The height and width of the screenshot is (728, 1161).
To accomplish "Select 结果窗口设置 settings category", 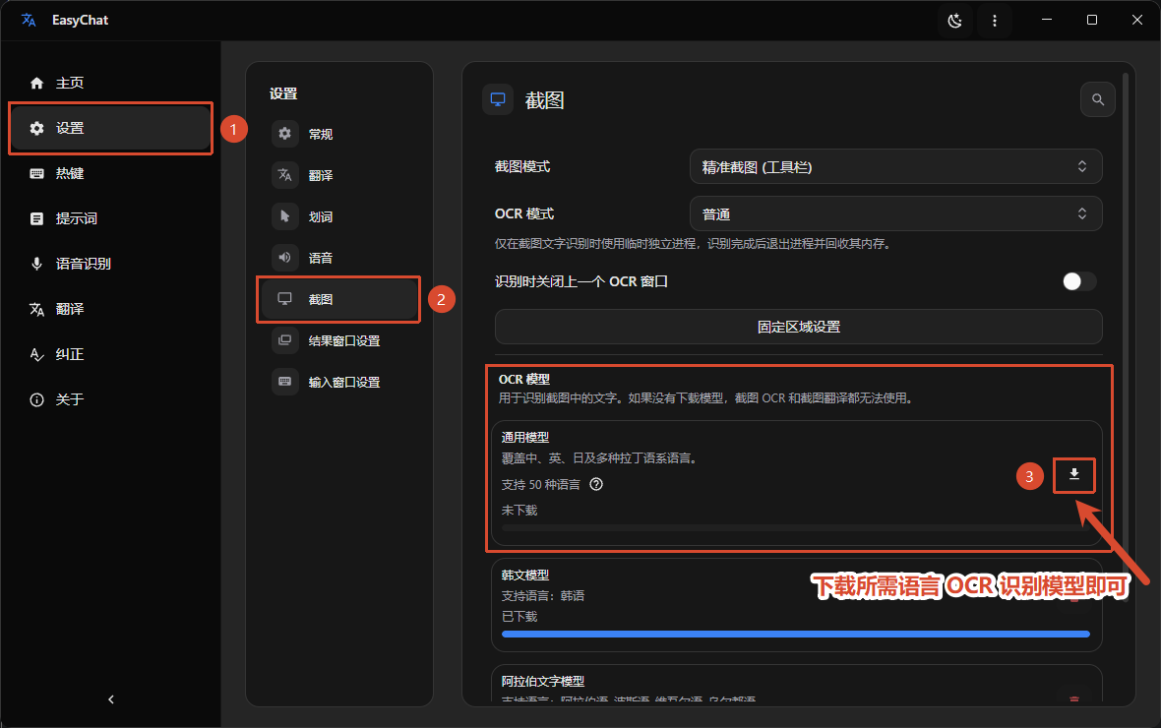I will point(339,340).
